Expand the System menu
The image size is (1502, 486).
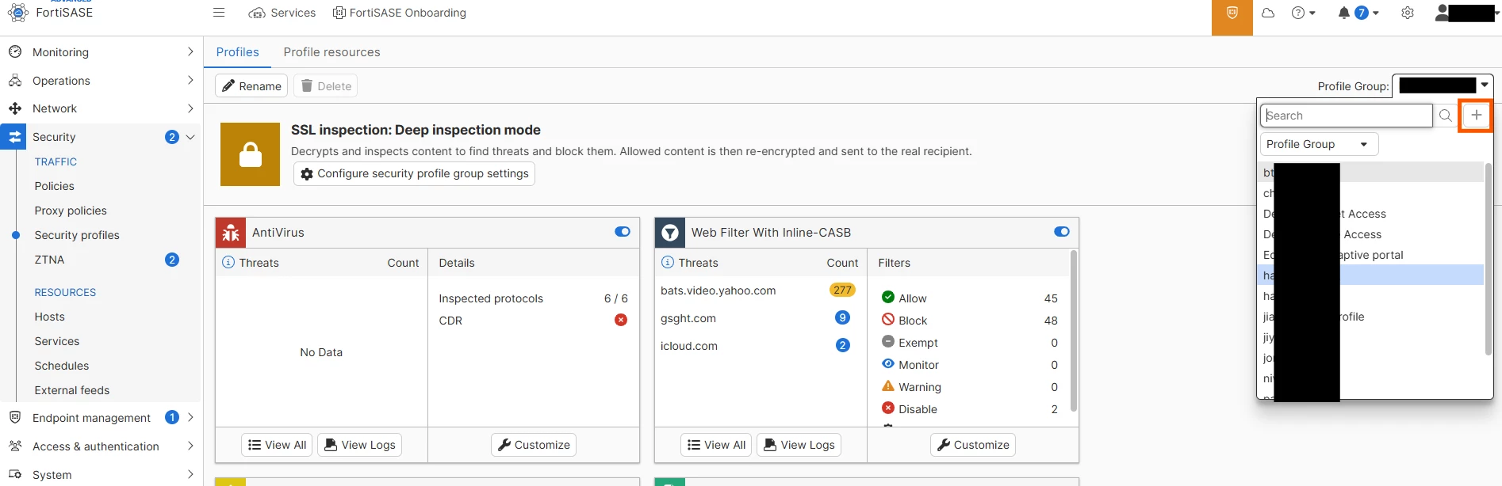click(101, 475)
